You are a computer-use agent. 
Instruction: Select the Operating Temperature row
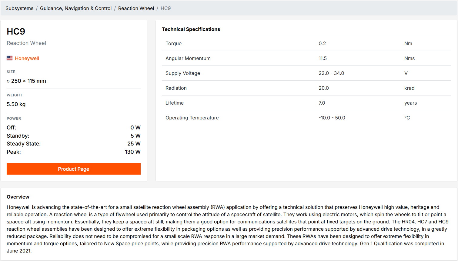click(x=192, y=118)
